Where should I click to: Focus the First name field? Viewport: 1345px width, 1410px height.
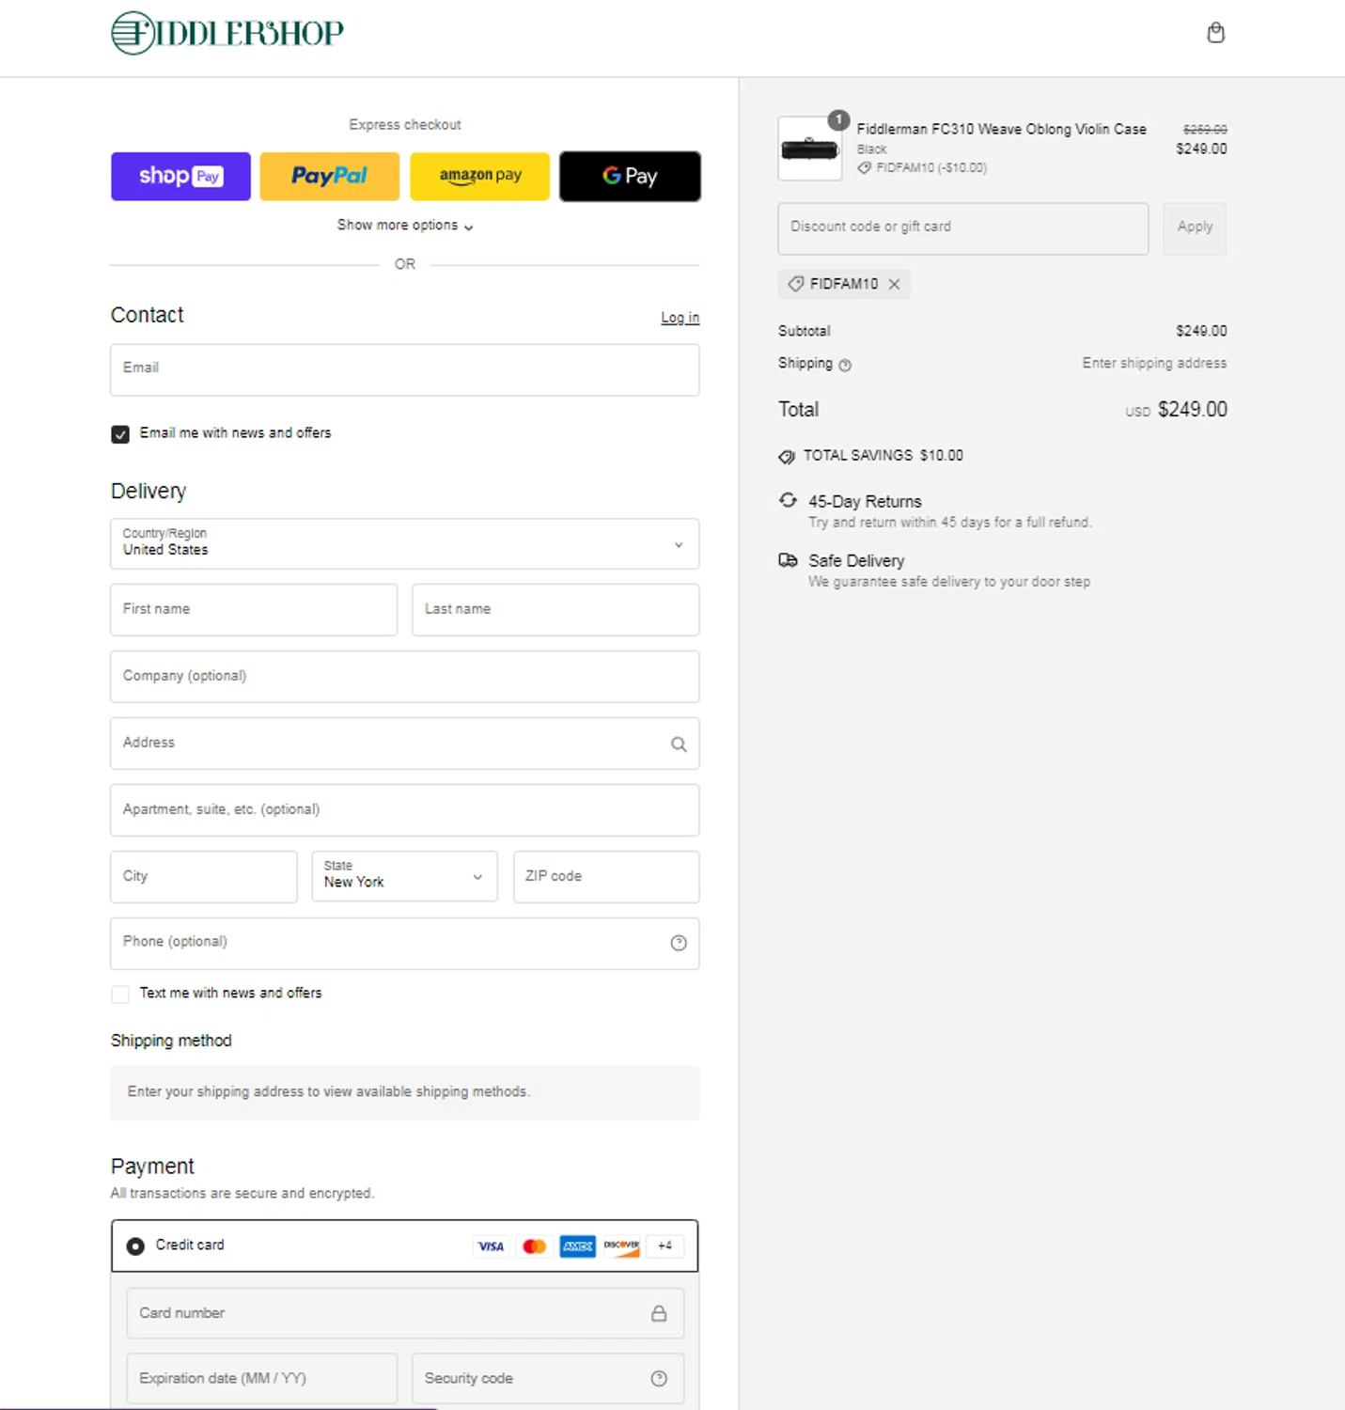[254, 610]
